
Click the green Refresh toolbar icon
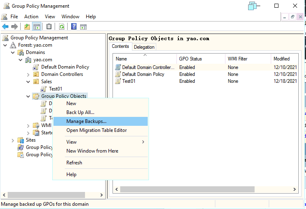62,27
